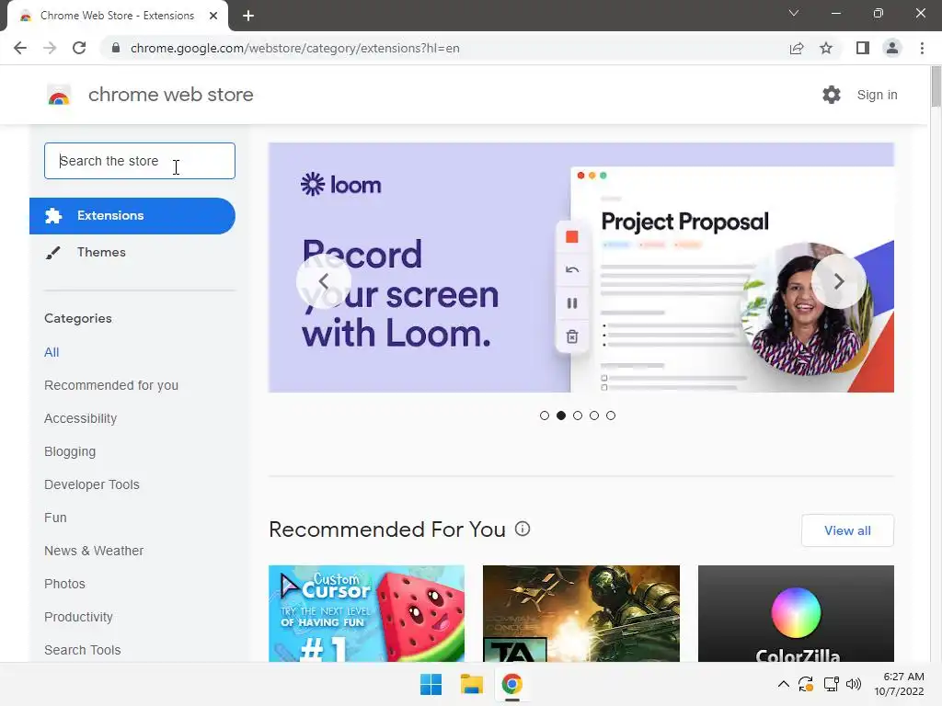Screen dimensions: 942x706
Task: Open the News & Weather category
Action: [x=94, y=551]
